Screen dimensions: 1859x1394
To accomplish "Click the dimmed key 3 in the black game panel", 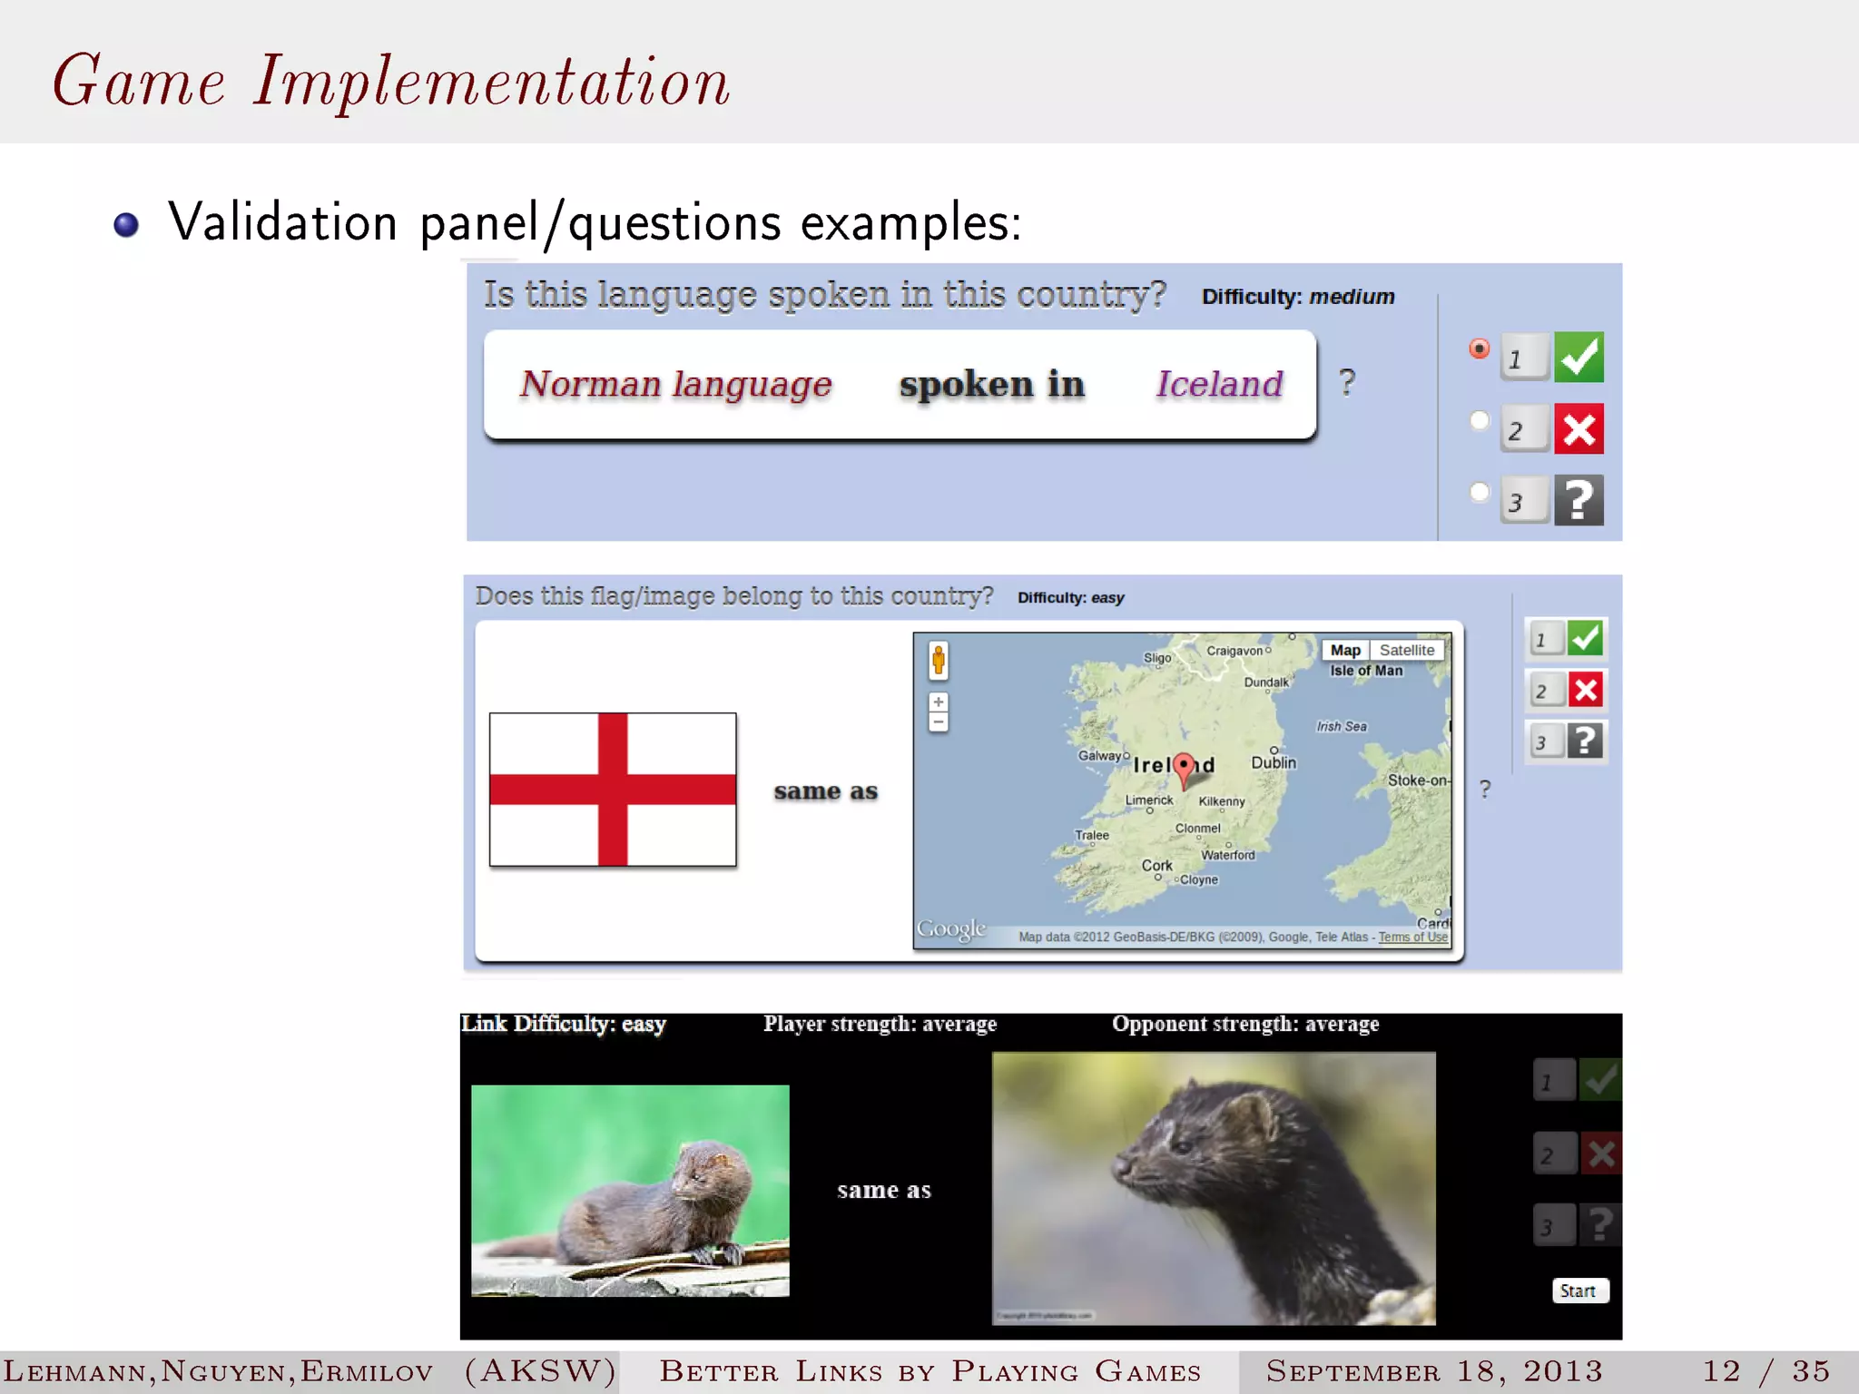I will tap(1554, 1226).
